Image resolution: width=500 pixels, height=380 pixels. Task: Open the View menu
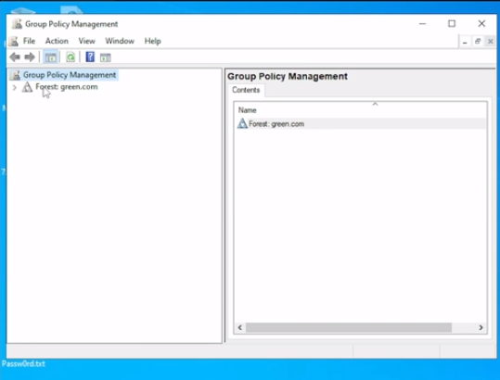tap(87, 41)
